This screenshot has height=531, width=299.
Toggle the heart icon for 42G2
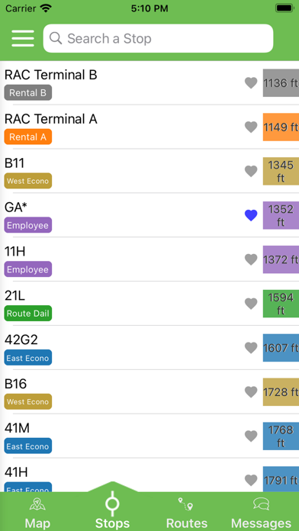[251, 347]
